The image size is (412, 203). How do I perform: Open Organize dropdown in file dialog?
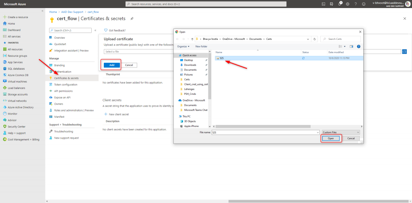183,47
